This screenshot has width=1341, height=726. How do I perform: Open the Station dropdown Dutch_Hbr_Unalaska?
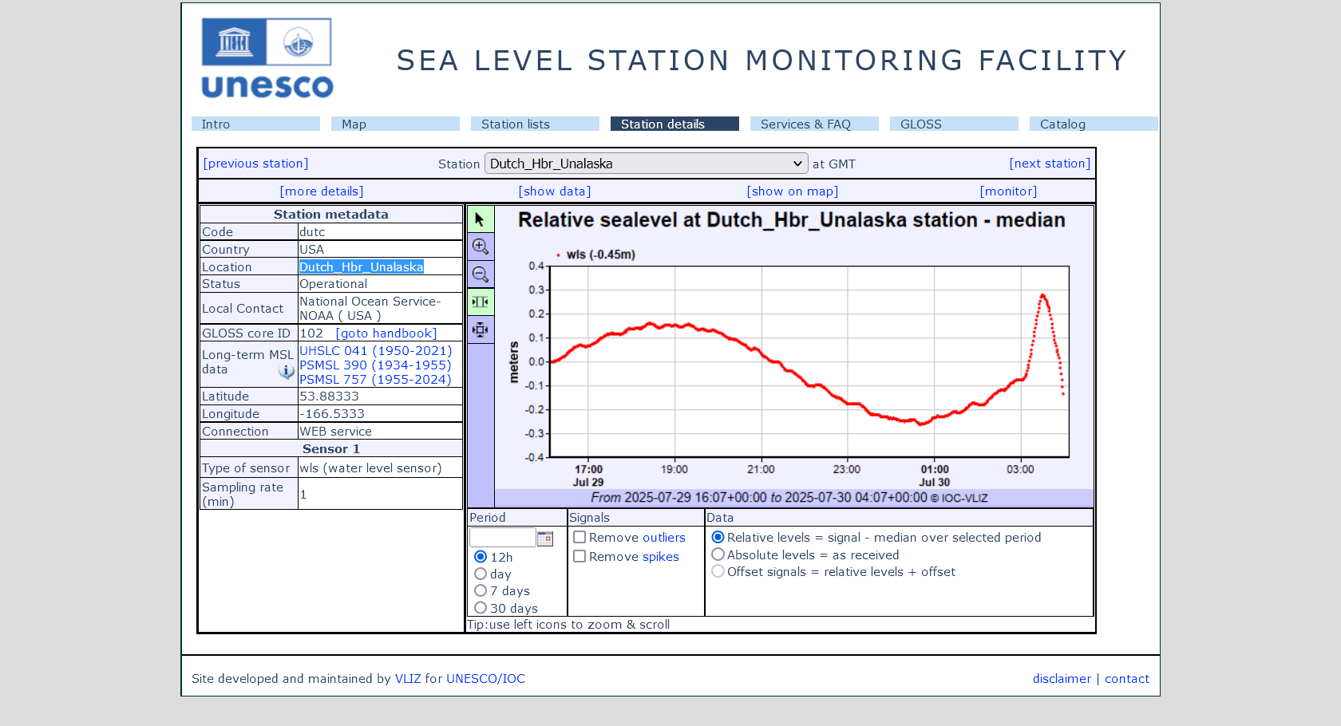click(x=647, y=164)
